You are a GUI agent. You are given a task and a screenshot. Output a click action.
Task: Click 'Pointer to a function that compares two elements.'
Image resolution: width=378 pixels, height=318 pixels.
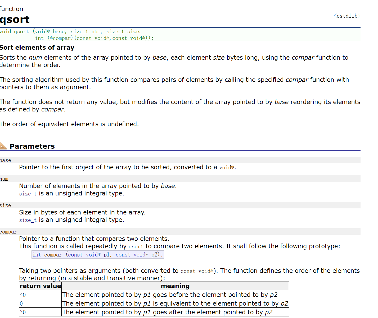click(x=94, y=239)
